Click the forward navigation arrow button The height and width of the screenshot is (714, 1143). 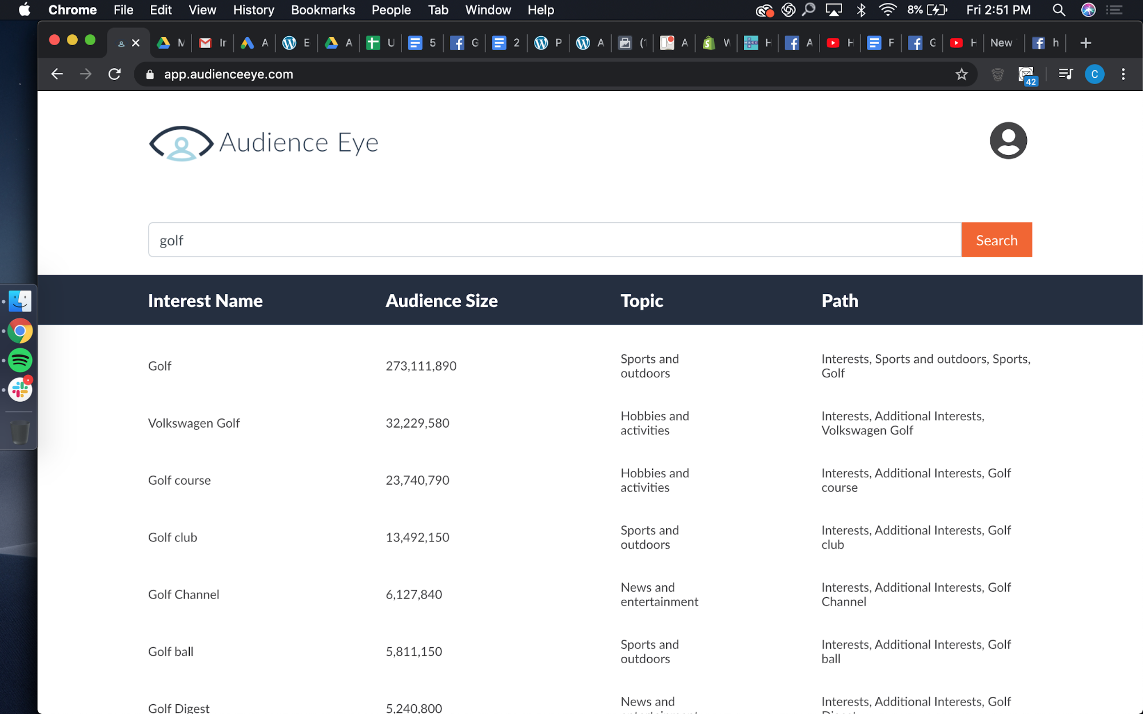point(86,74)
